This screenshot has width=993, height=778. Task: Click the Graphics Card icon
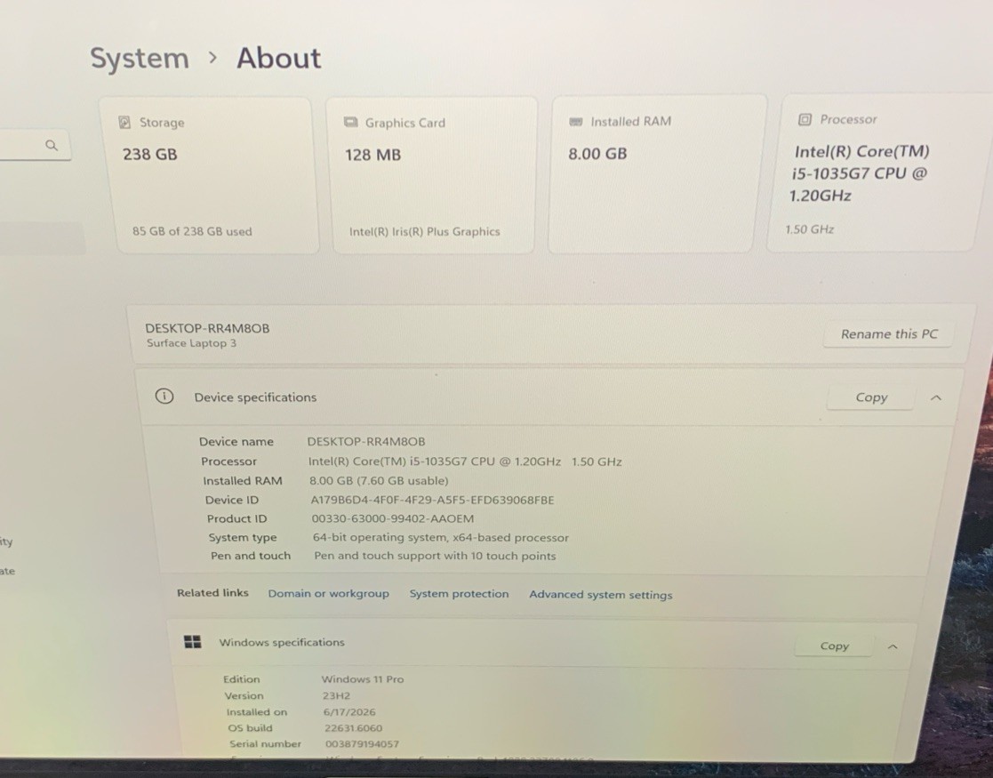pyautogui.click(x=350, y=122)
